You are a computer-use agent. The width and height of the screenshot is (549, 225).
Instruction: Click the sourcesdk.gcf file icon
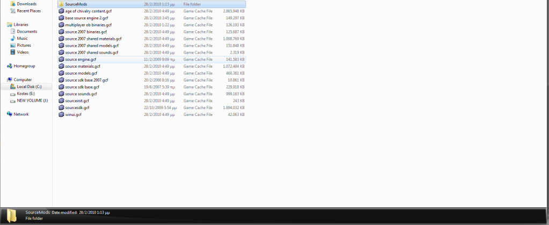61,107
